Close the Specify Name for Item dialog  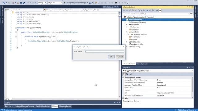tap(123, 47)
